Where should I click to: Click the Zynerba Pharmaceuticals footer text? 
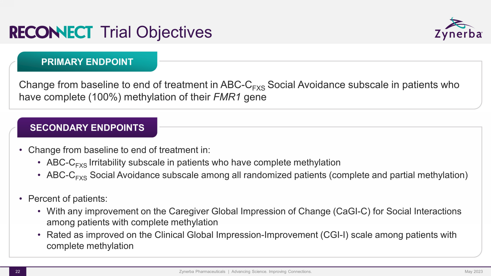(202, 271)
